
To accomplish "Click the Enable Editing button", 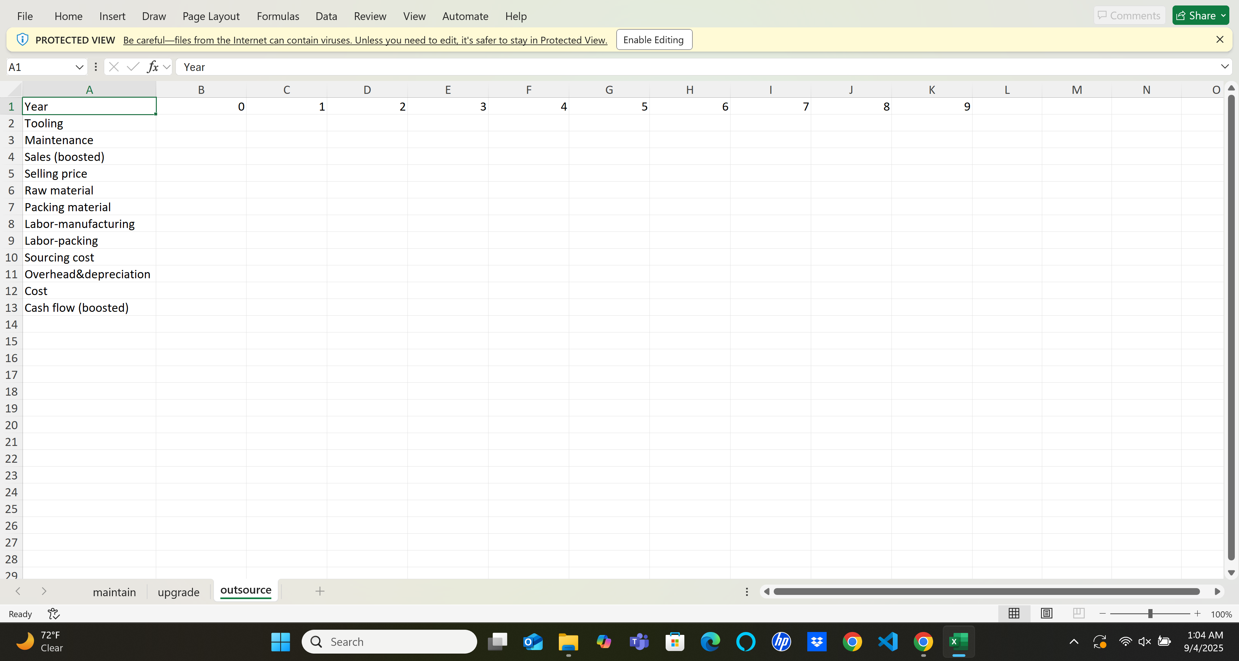I will pos(654,39).
